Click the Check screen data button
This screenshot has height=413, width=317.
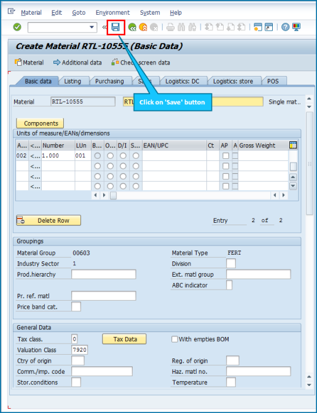[141, 63]
